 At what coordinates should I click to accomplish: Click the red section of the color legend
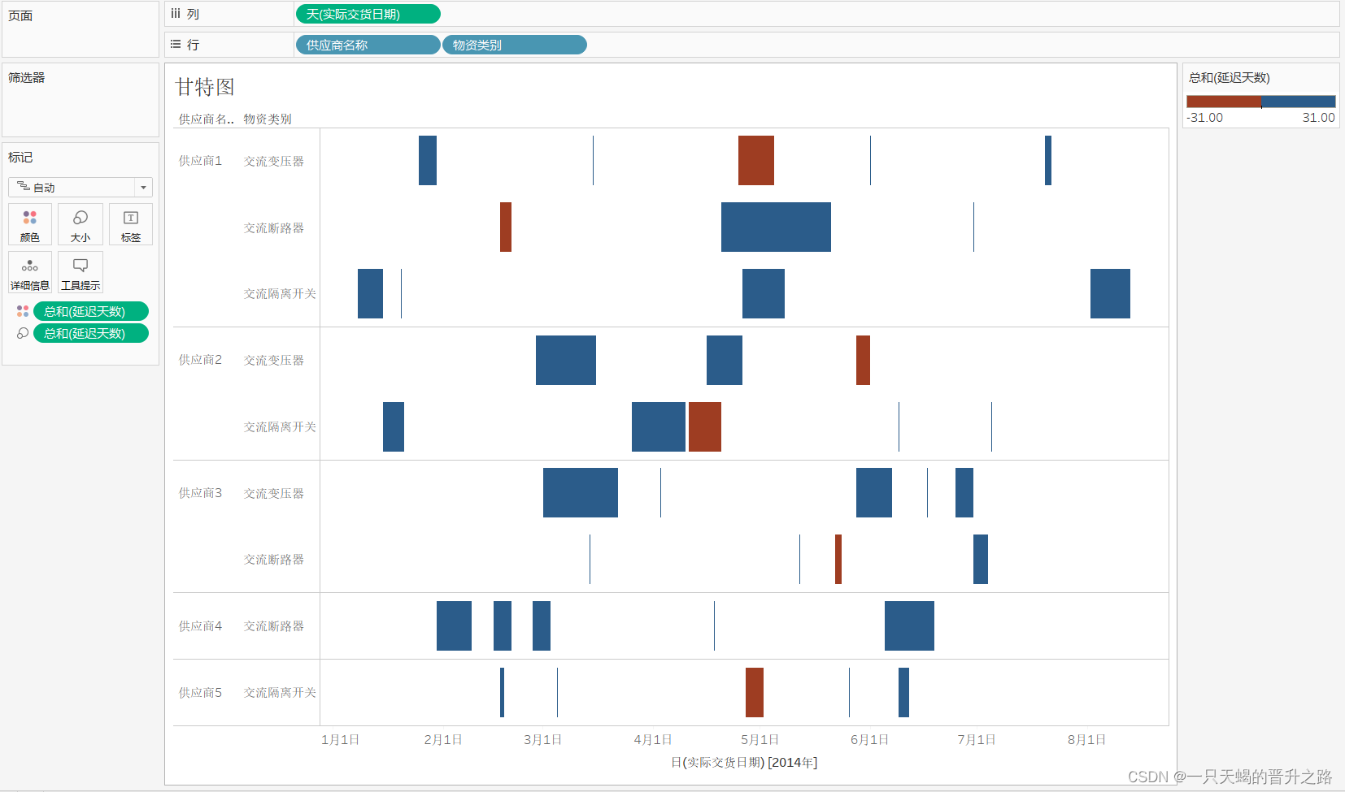(x=1224, y=102)
